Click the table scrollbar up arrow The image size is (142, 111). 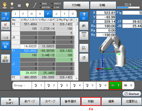(x=77, y=20)
